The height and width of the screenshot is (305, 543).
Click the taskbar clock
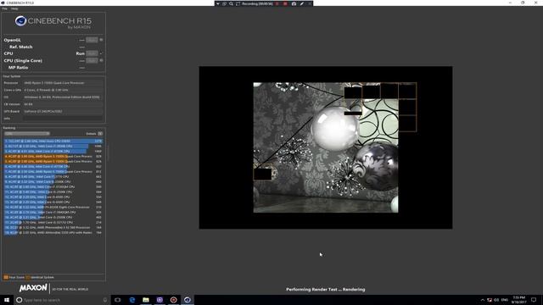[x=518, y=300]
